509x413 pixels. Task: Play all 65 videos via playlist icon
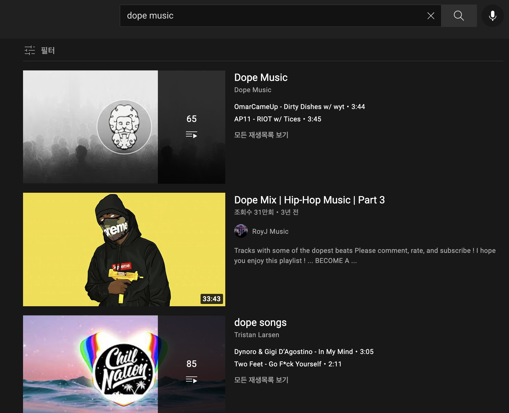pos(192,135)
